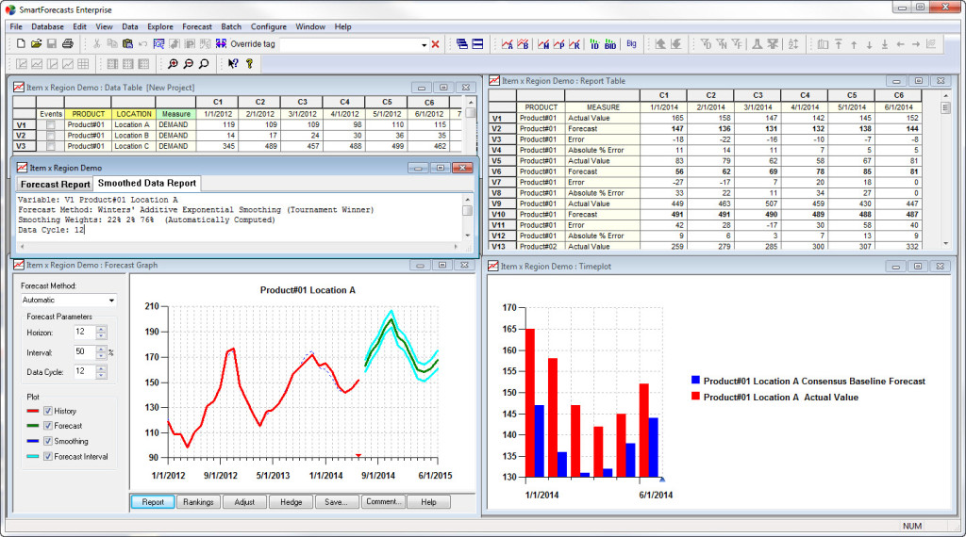Click the Print icon in toolbar

coord(68,44)
